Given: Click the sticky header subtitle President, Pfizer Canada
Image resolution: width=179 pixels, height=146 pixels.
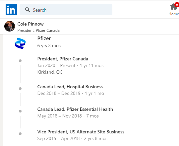Looking at the screenshot, I should 38,31.
